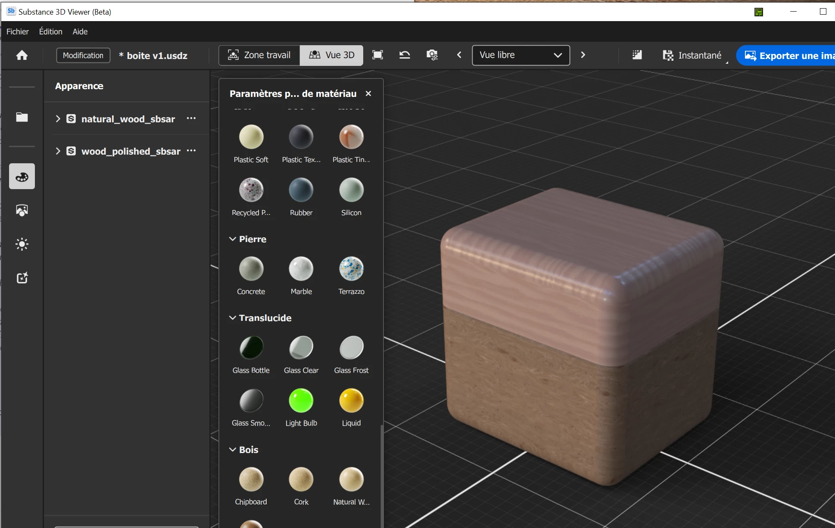Viewport: 835px width, 528px height.
Task: Click the Instantané snapshot button
Action: click(692, 56)
